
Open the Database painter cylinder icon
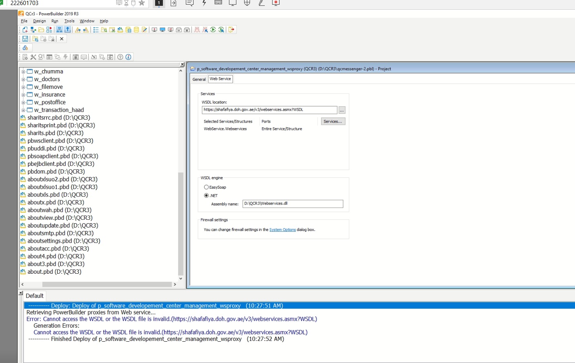pyautogui.click(x=136, y=30)
